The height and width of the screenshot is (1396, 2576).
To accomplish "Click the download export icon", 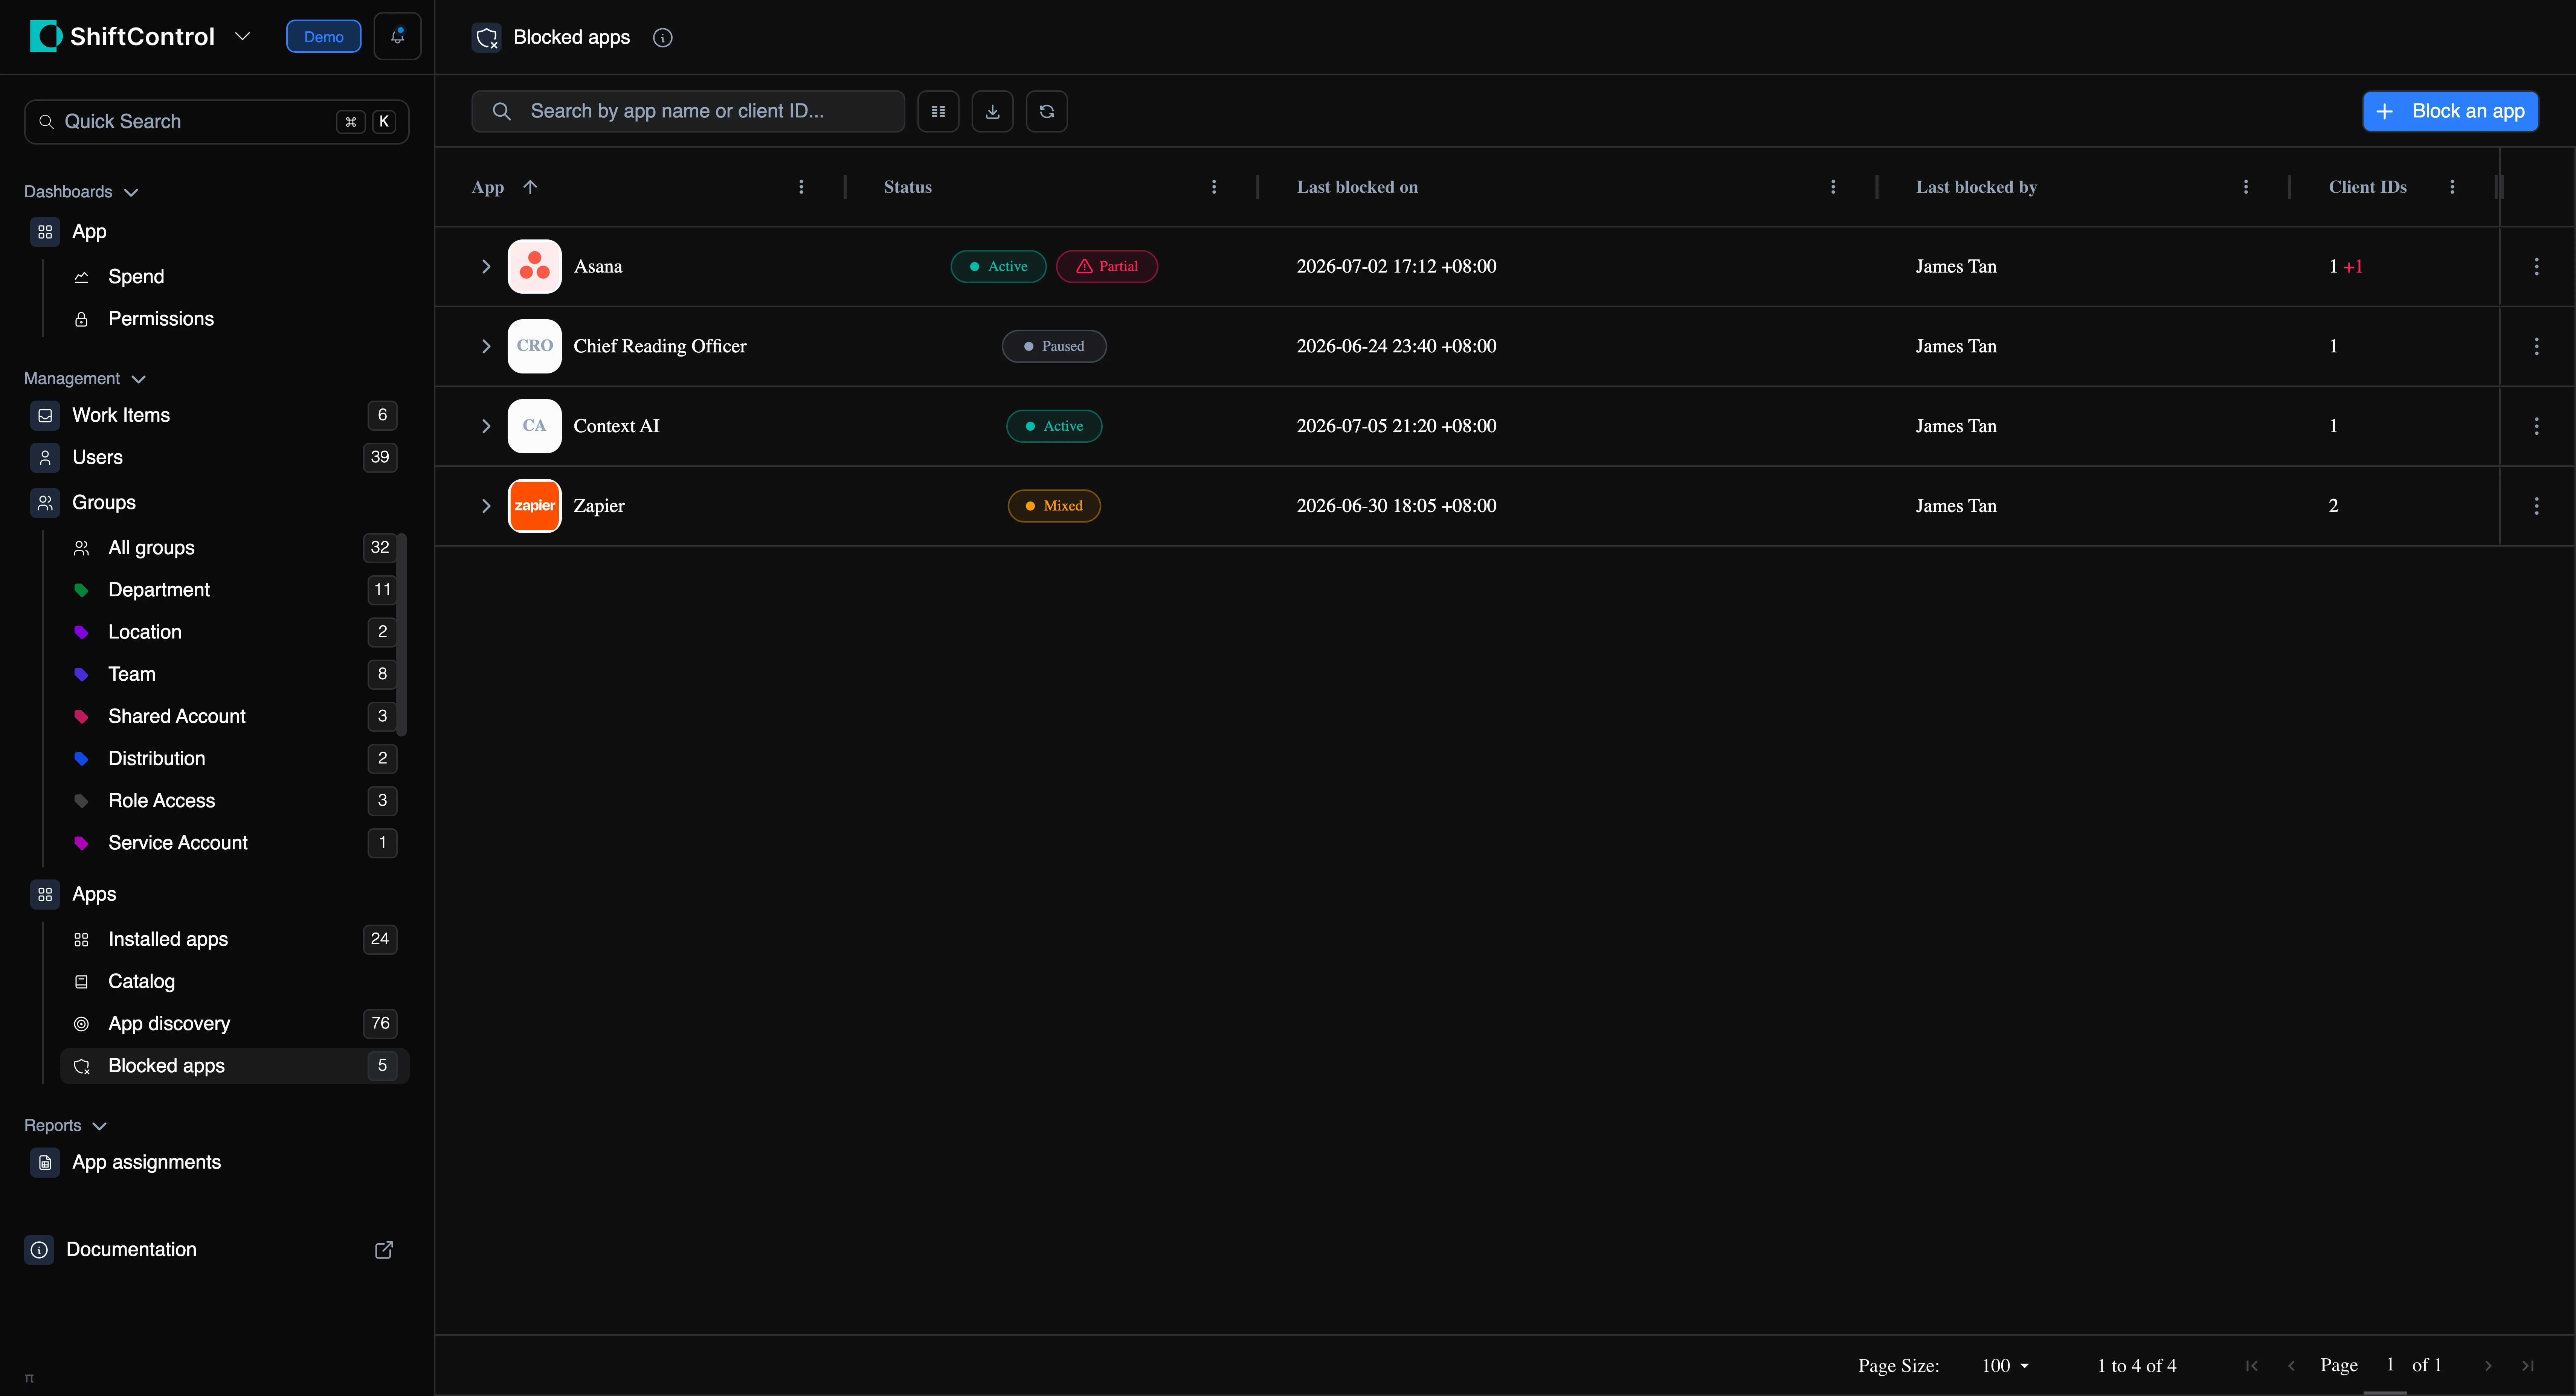I will tap(992, 111).
